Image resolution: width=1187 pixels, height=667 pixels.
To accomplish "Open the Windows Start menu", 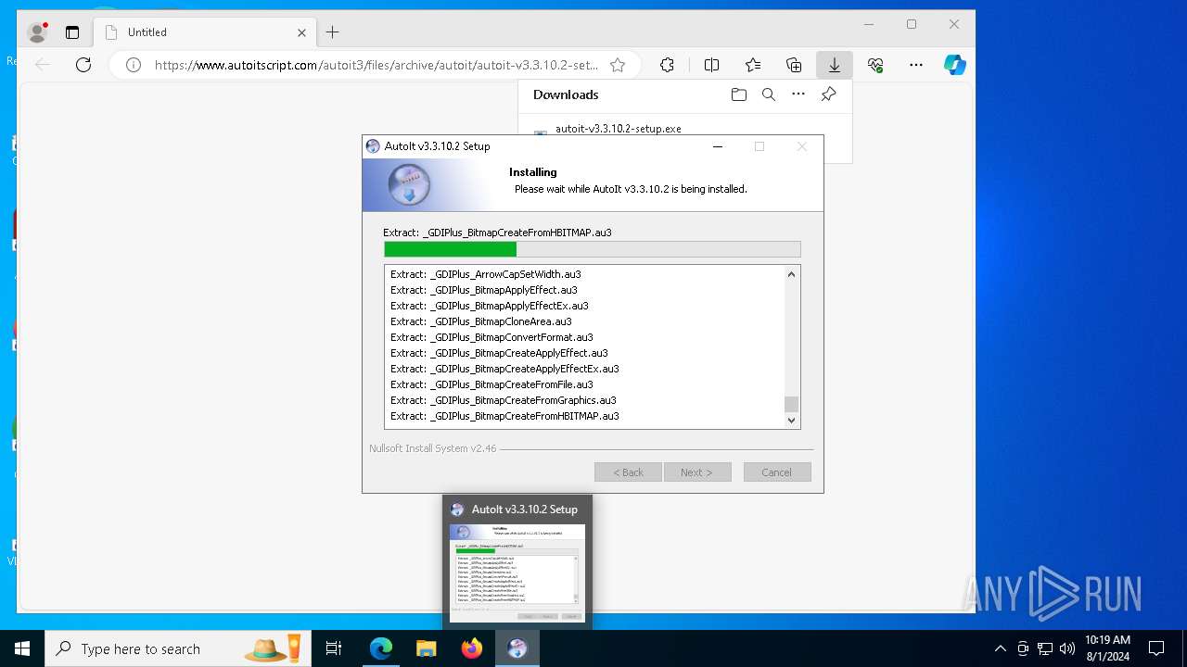I will point(22,648).
